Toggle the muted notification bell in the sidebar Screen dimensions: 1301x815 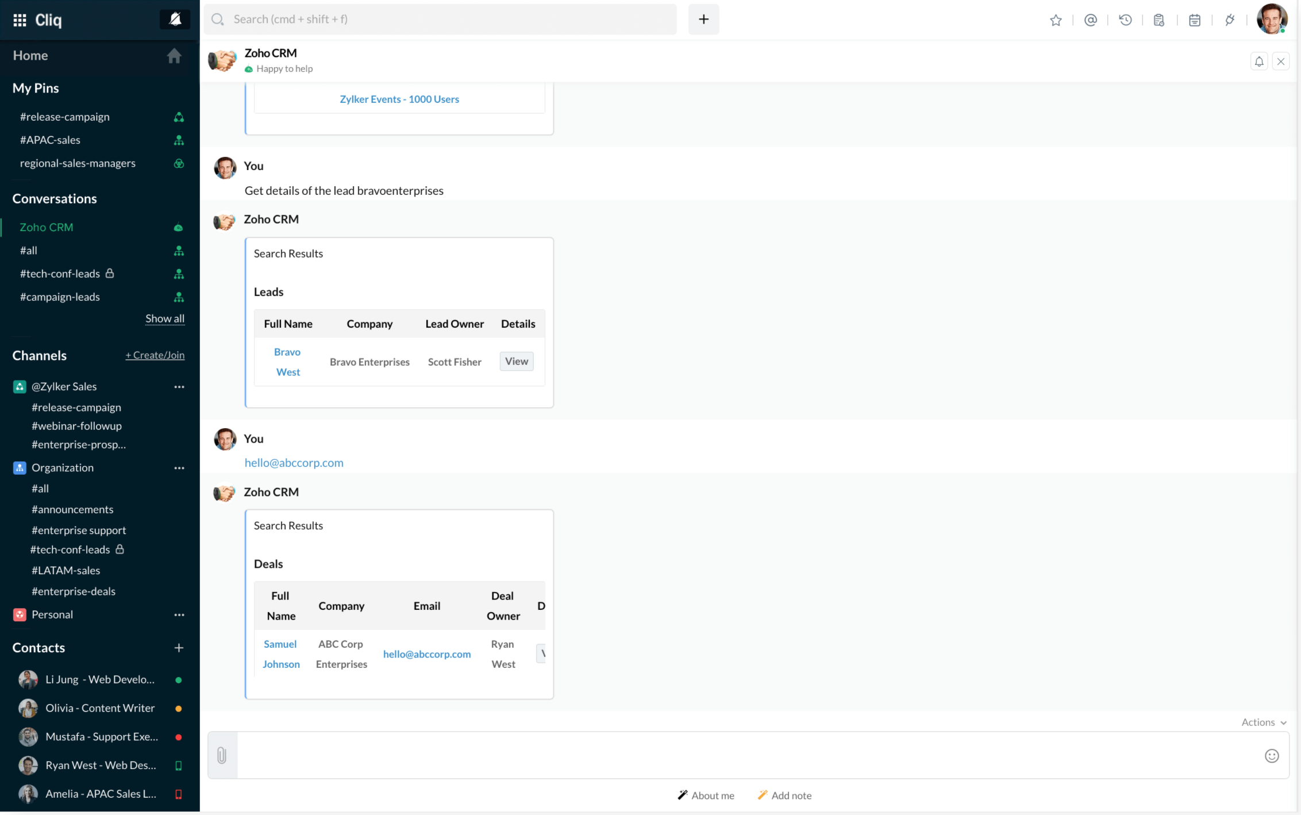tap(175, 20)
